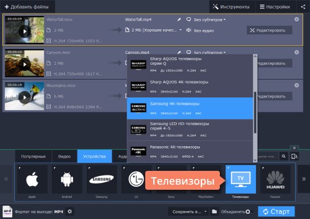Remove Canyon.mov from the list

pyautogui.click(x=297, y=52)
